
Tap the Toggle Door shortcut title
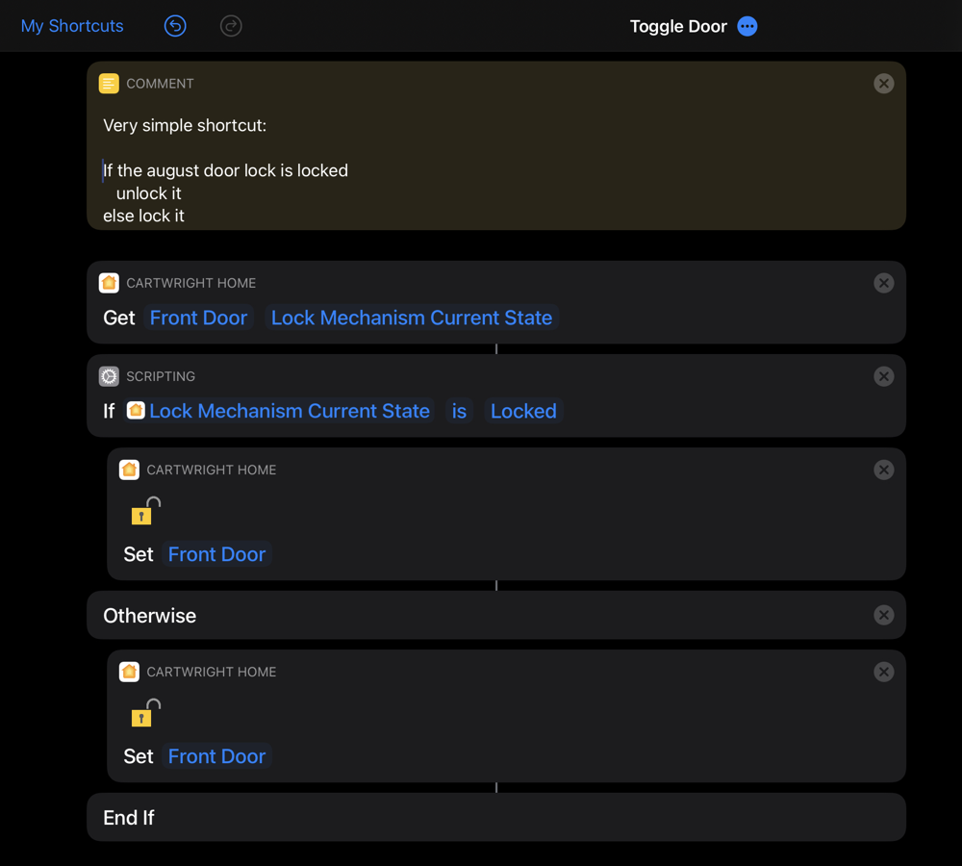pos(677,26)
